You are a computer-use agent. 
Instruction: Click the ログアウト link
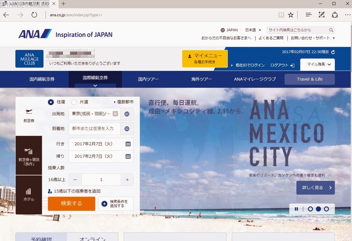tap(282, 65)
